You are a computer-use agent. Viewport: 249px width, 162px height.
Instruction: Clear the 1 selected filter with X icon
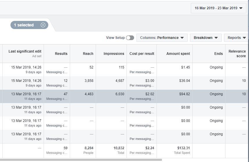(x=43, y=25)
